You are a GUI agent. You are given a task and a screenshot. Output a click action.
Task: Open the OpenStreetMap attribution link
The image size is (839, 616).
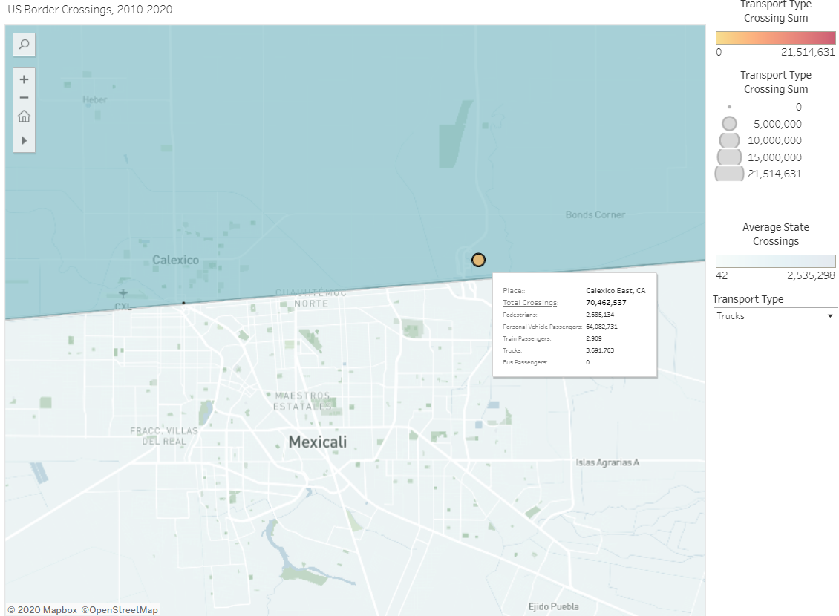[120, 609]
